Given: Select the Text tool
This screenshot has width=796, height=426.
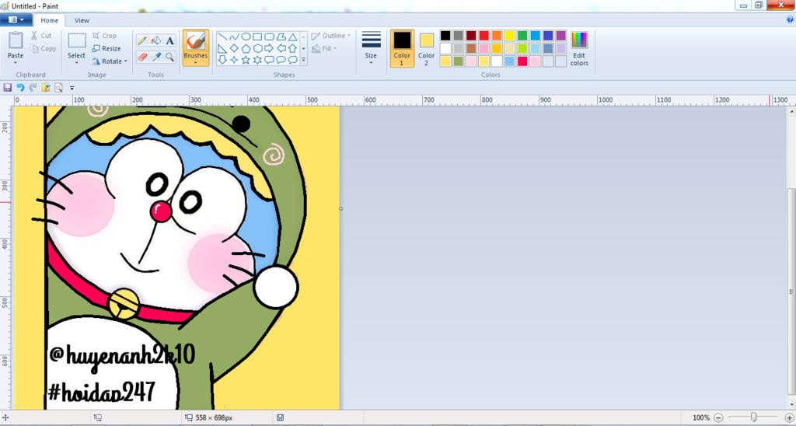Looking at the screenshot, I should [170, 40].
